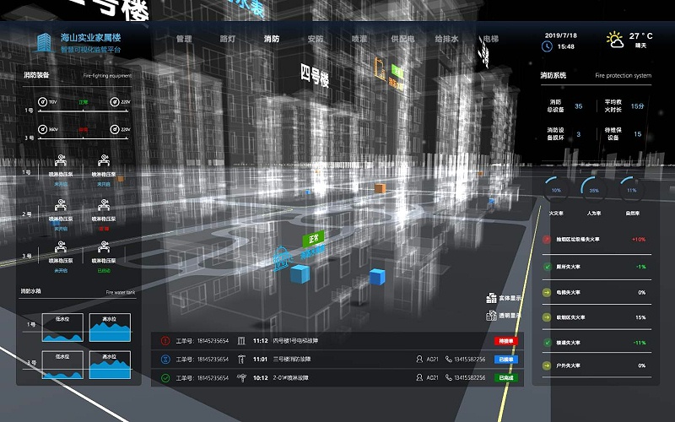The image size is (675, 422).
Task: Toggle the top-left 喷淋稳压泵 pump in group 1
Action: (61, 162)
